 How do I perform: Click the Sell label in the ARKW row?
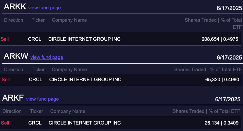click(6, 79)
